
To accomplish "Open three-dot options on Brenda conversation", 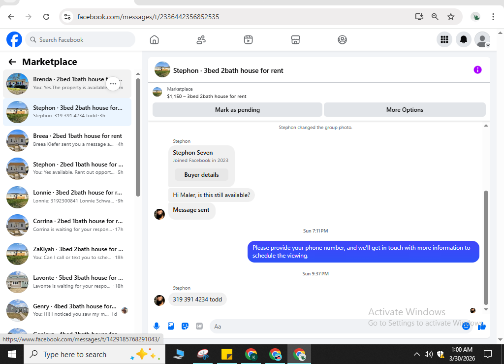I will coord(113,84).
